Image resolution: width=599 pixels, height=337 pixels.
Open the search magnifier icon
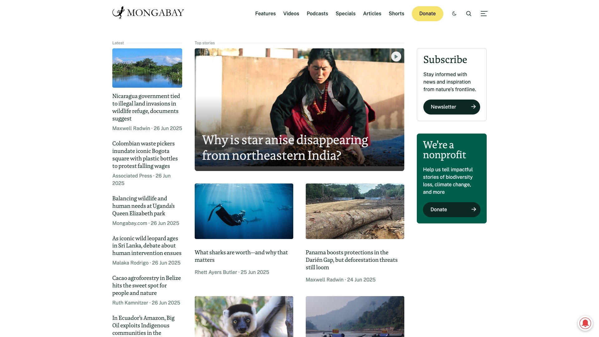point(469,13)
